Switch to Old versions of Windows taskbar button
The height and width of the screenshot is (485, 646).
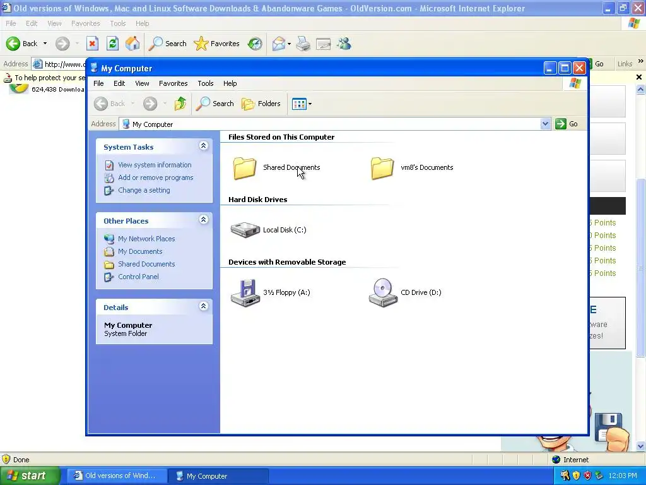[x=116, y=476]
